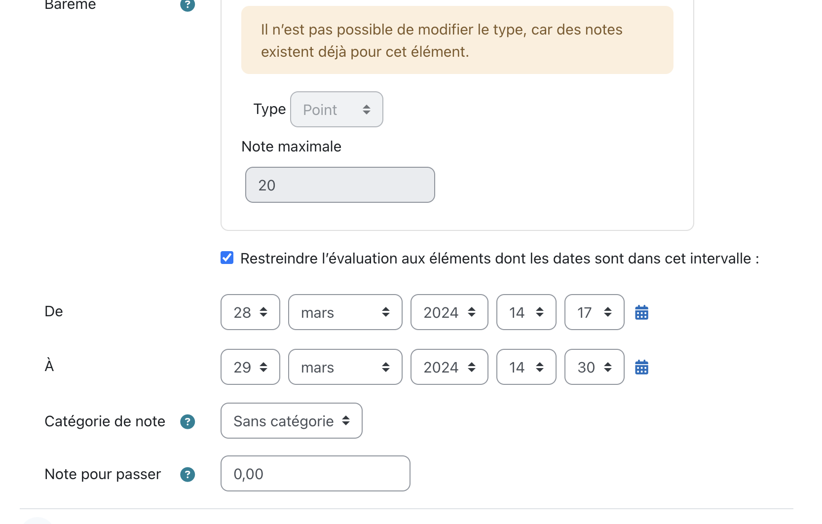Show help for Note pour passer

[187, 474]
